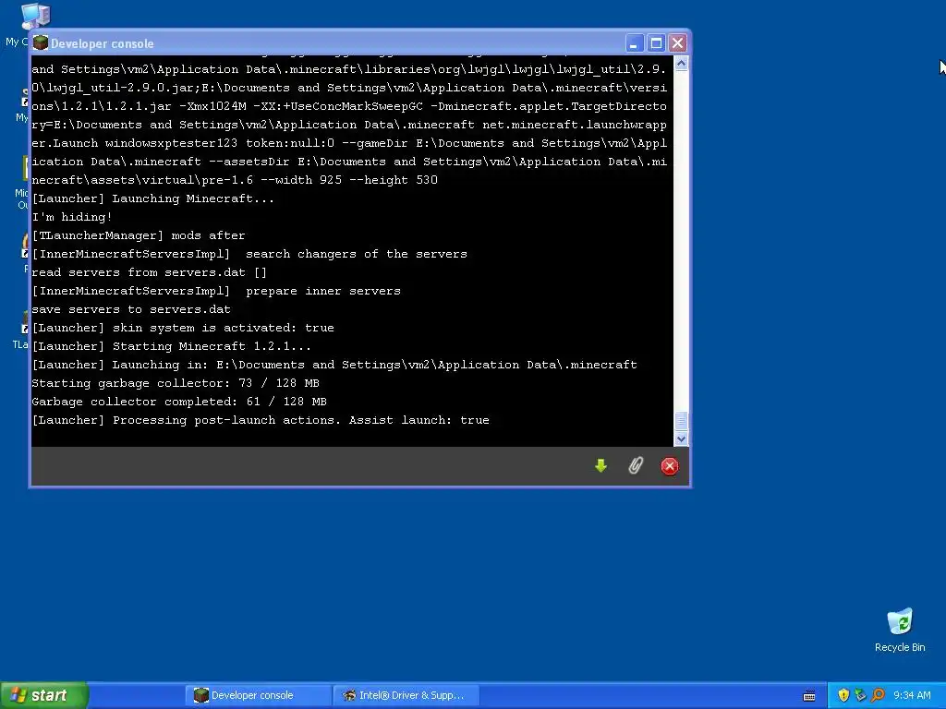
Task: Click the 'skin system is activated: true' line
Action: (183, 328)
